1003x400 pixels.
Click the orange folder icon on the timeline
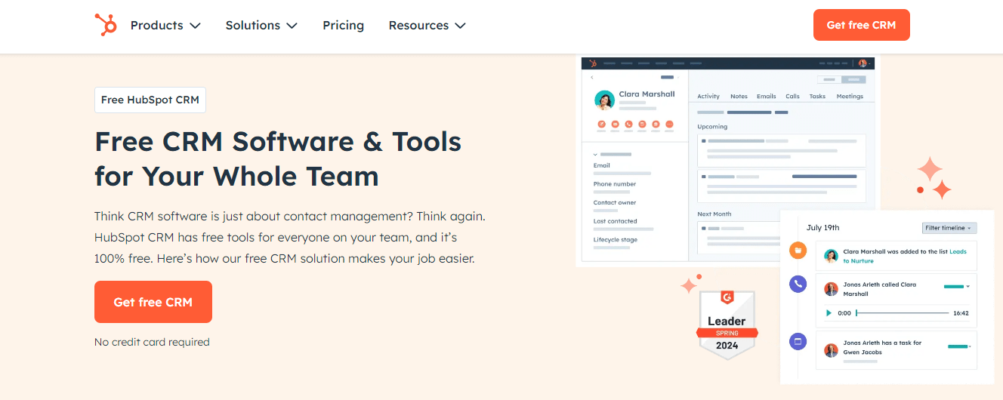798,251
